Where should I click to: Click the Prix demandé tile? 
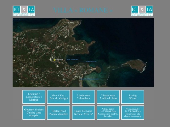pyautogui.click(x=133, y=113)
